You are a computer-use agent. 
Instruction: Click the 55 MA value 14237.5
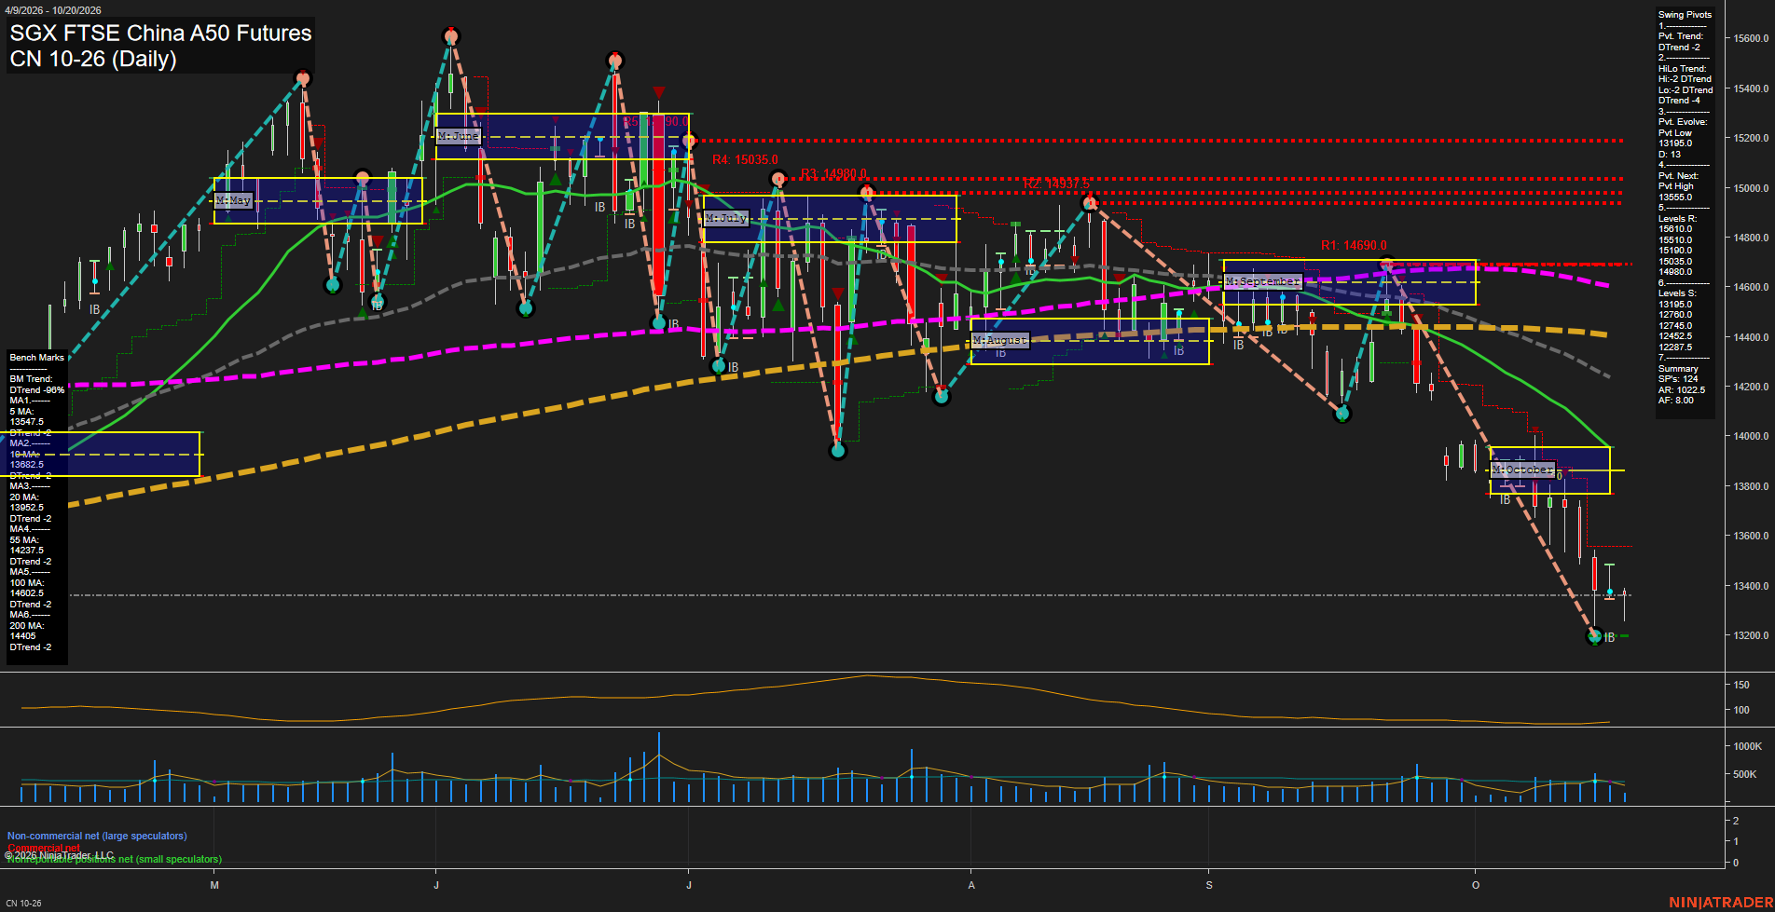coord(27,551)
